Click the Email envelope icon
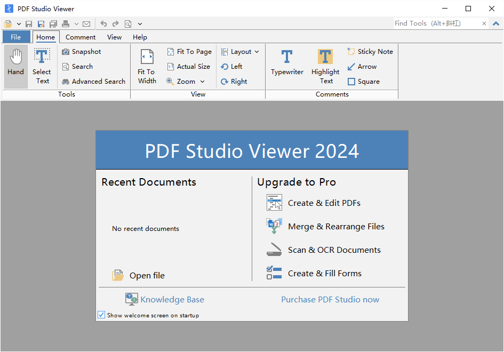Image resolution: width=504 pixels, height=352 pixels. click(x=86, y=24)
